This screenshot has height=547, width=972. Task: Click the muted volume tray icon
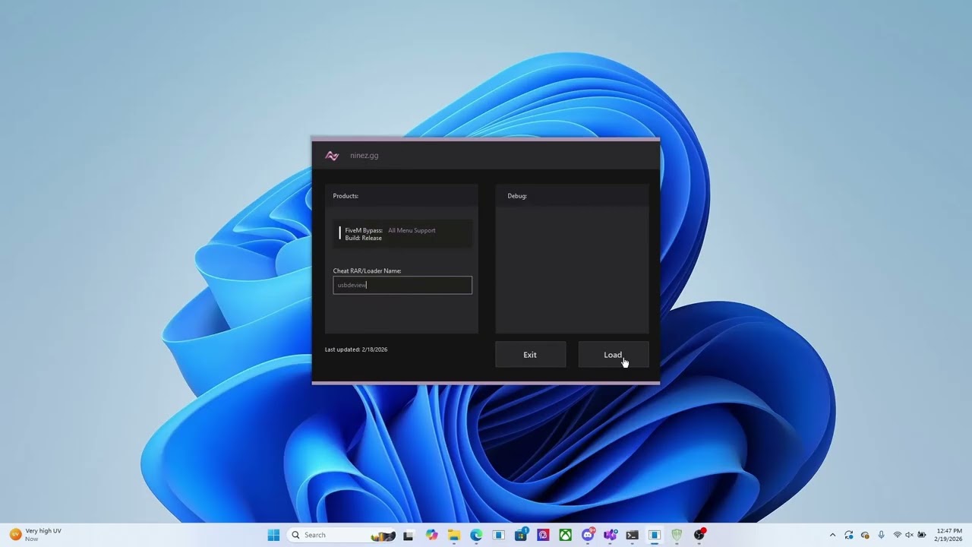click(x=909, y=535)
